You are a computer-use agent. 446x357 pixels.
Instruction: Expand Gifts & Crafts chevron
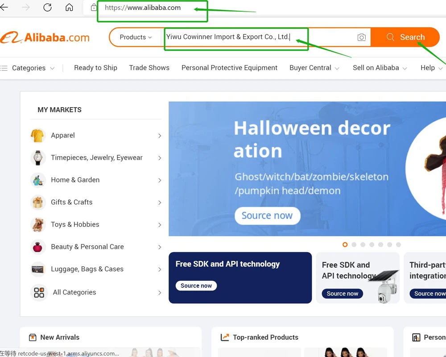(x=160, y=203)
